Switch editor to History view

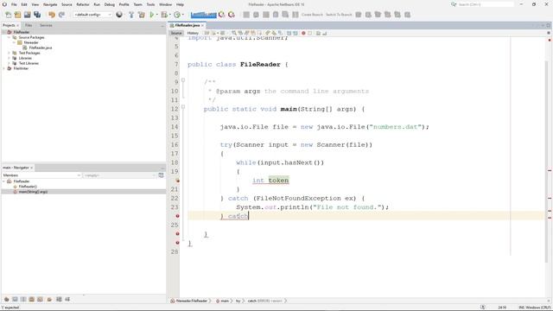(193, 33)
